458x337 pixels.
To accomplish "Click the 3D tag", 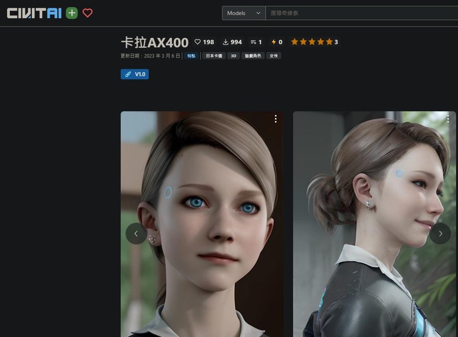I will click(233, 56).
